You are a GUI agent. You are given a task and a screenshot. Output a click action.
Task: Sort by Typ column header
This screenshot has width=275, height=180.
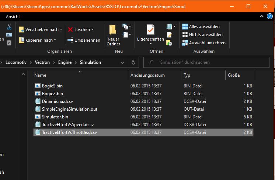coord(187,75)
